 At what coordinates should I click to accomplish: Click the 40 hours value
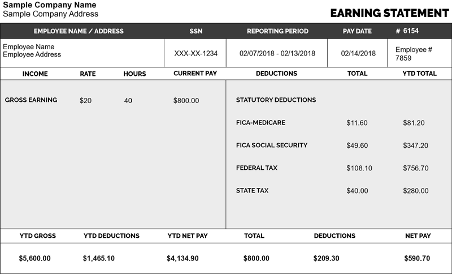coord(128,101)
